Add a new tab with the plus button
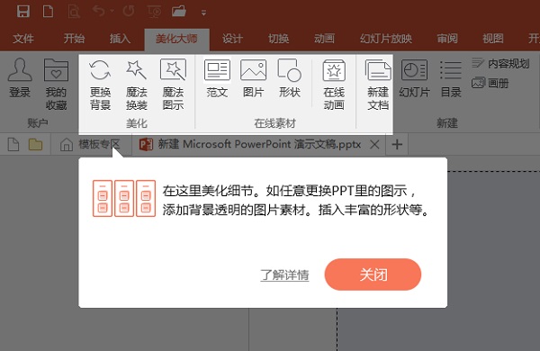 tap(397, 144)
